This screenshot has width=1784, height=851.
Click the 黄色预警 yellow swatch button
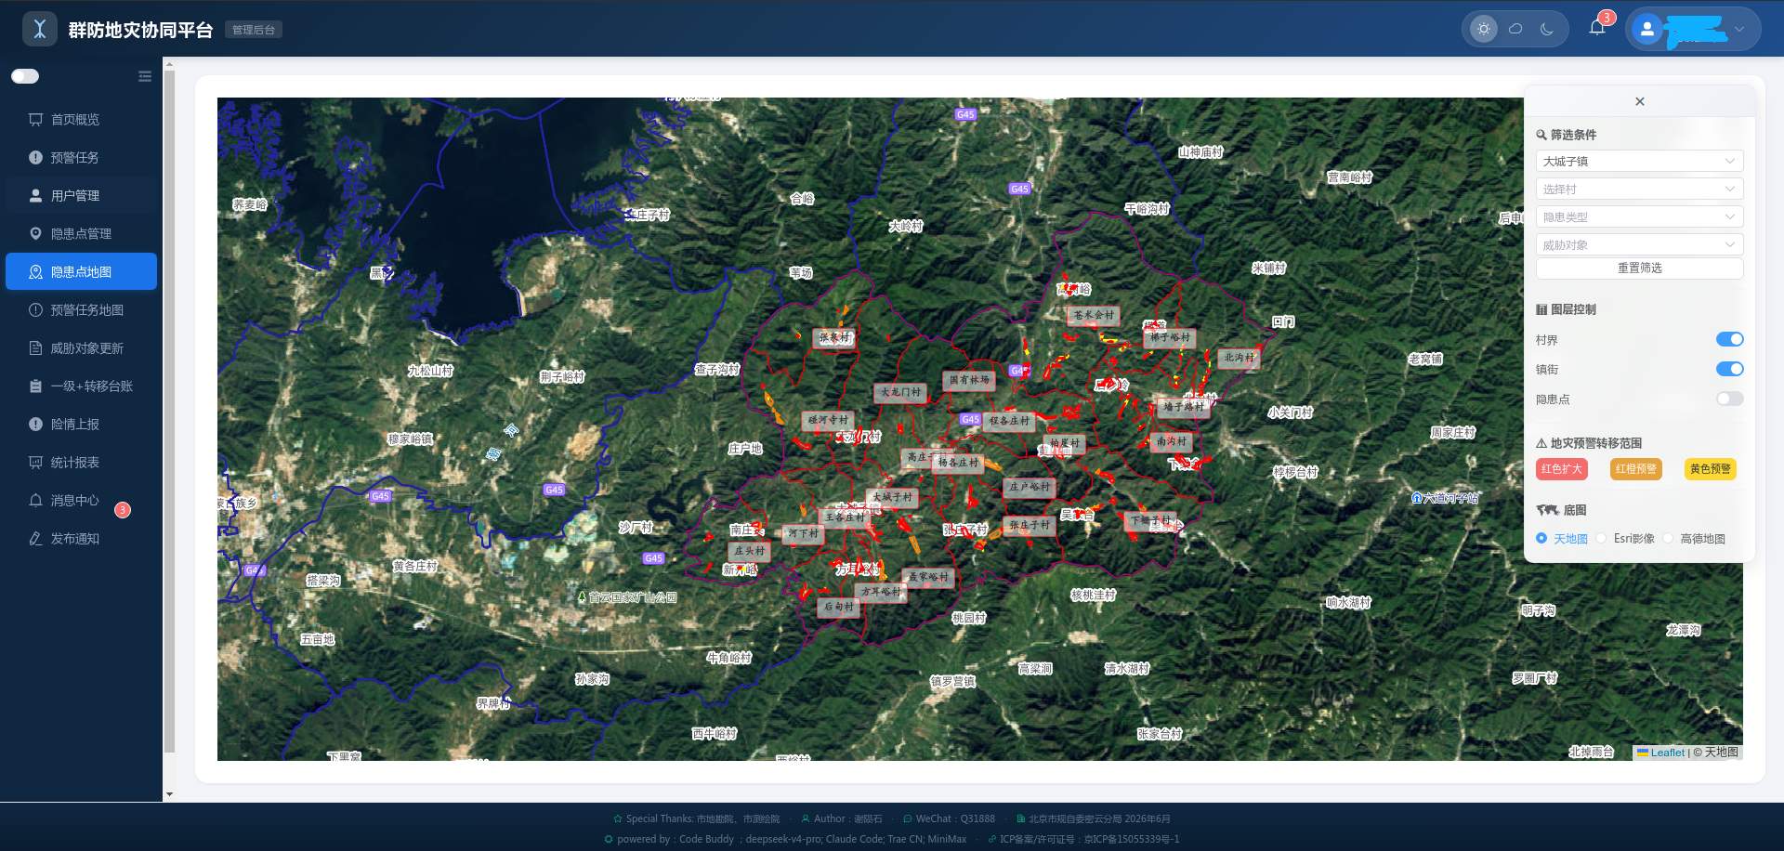[x=1711, y=469]
